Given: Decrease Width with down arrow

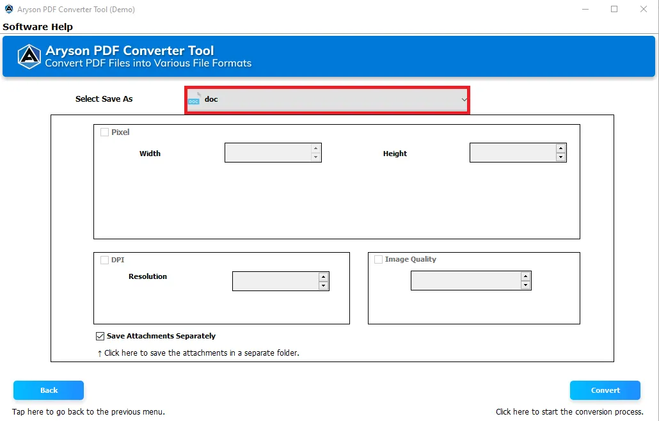Looking at the screenshot, I should point(315,157).
